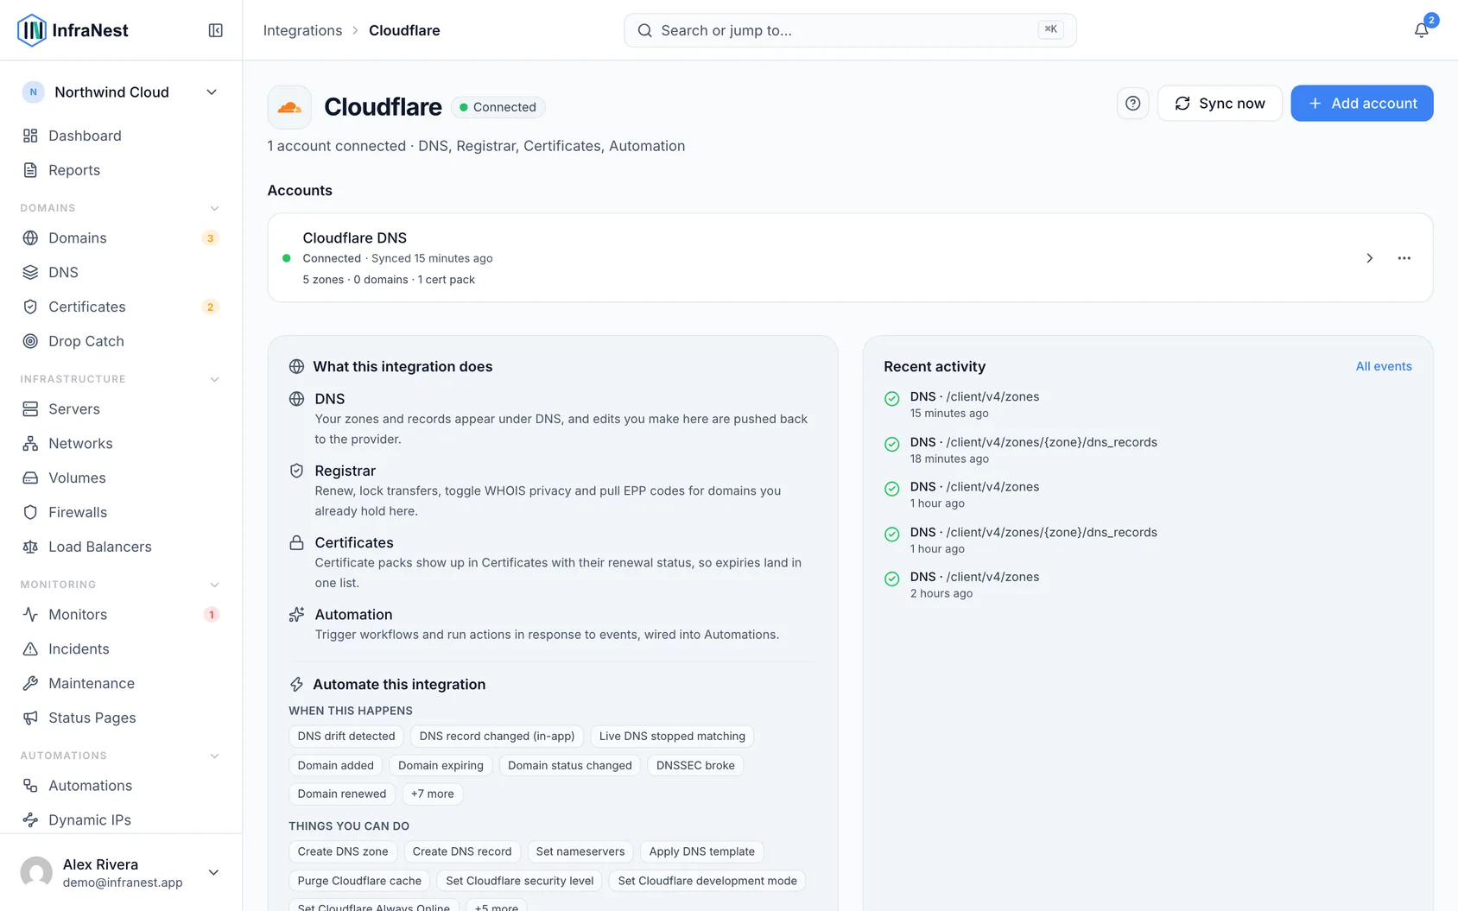Select the DNSSEC broke trigger

pos(695,765)
